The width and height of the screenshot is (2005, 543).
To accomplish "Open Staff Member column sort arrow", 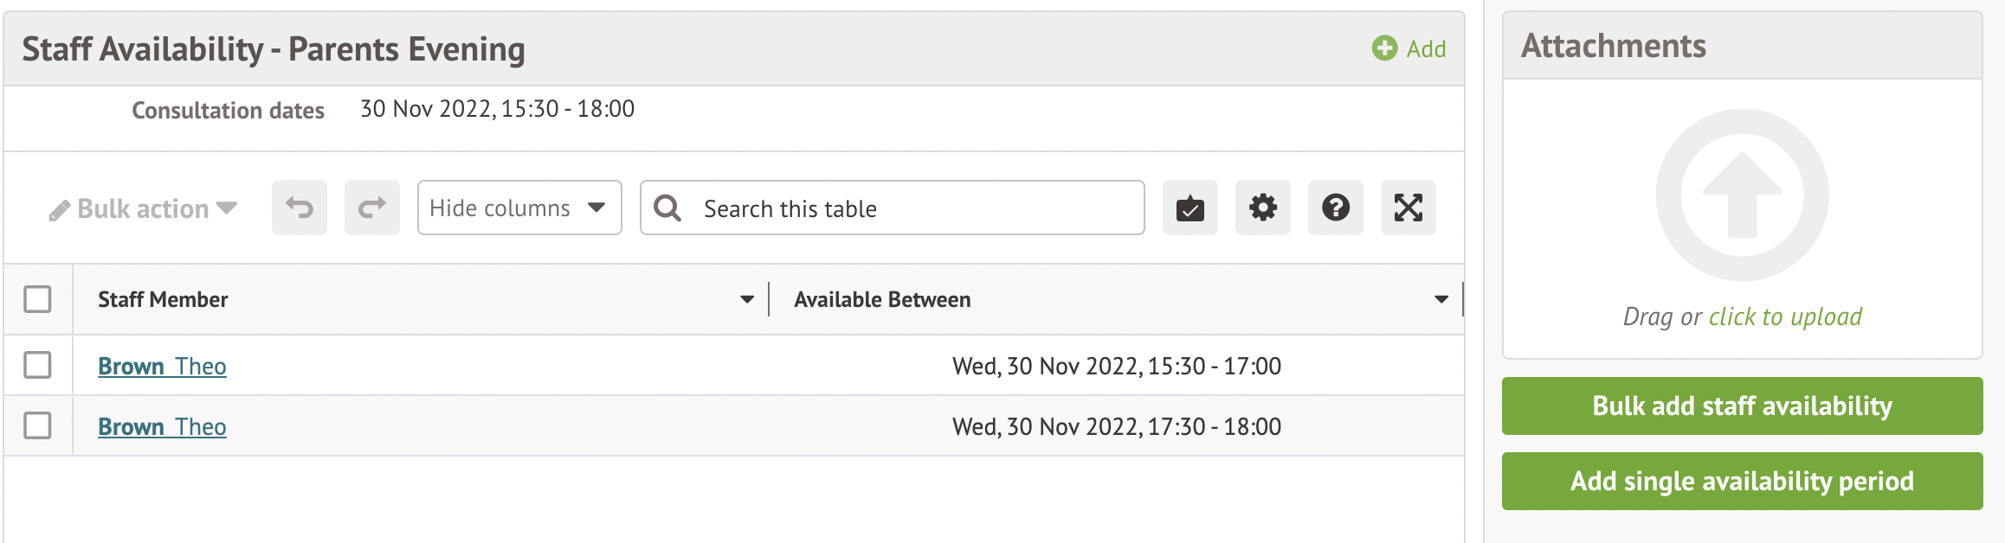I will [x=747, y=300].
